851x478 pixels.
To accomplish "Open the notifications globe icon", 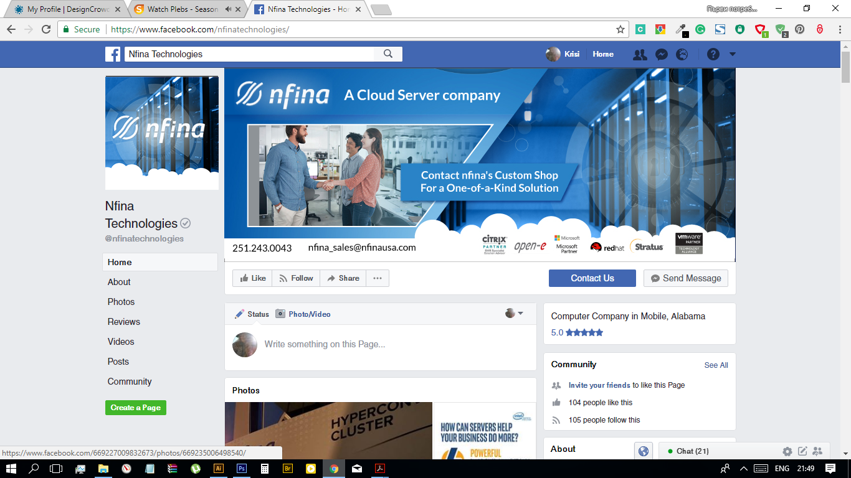I will pyautogui.click(x=682, y=54).
